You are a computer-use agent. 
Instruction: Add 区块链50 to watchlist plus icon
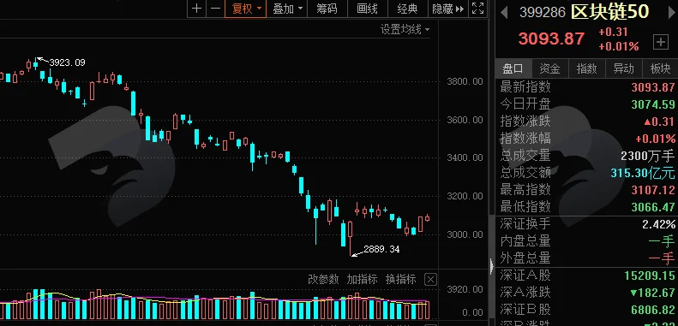pos(660,42)
